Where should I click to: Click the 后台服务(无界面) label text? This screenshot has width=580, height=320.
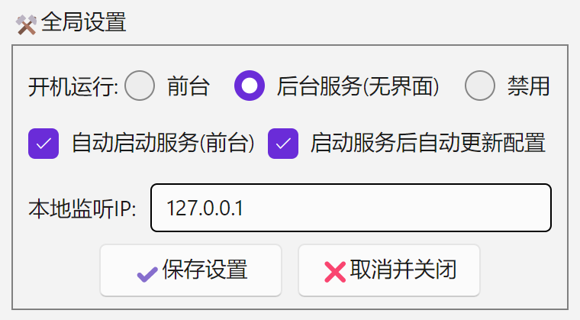357,87
